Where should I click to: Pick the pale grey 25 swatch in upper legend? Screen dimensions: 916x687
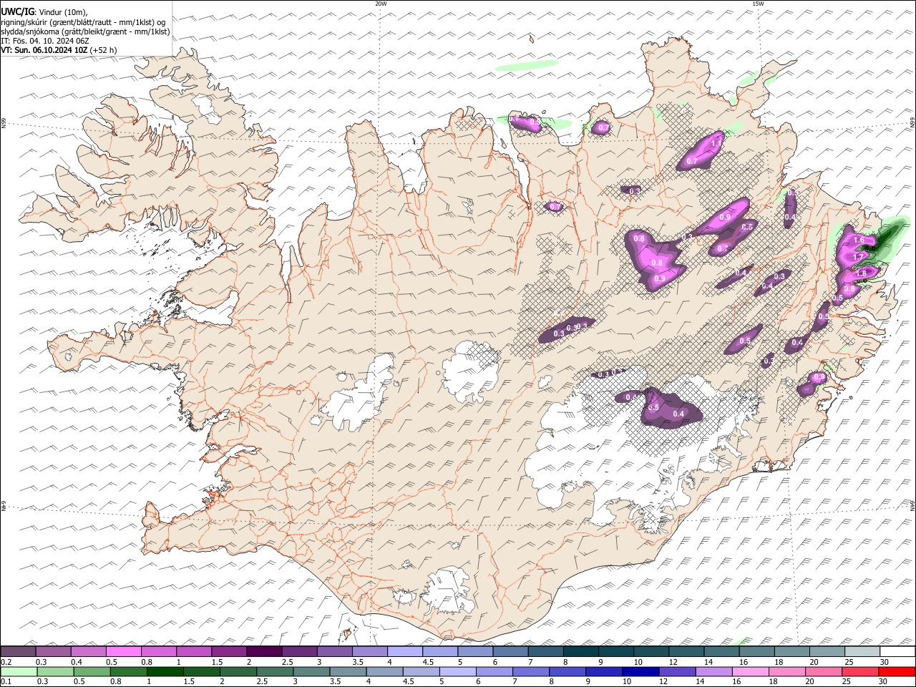point(862,652)
